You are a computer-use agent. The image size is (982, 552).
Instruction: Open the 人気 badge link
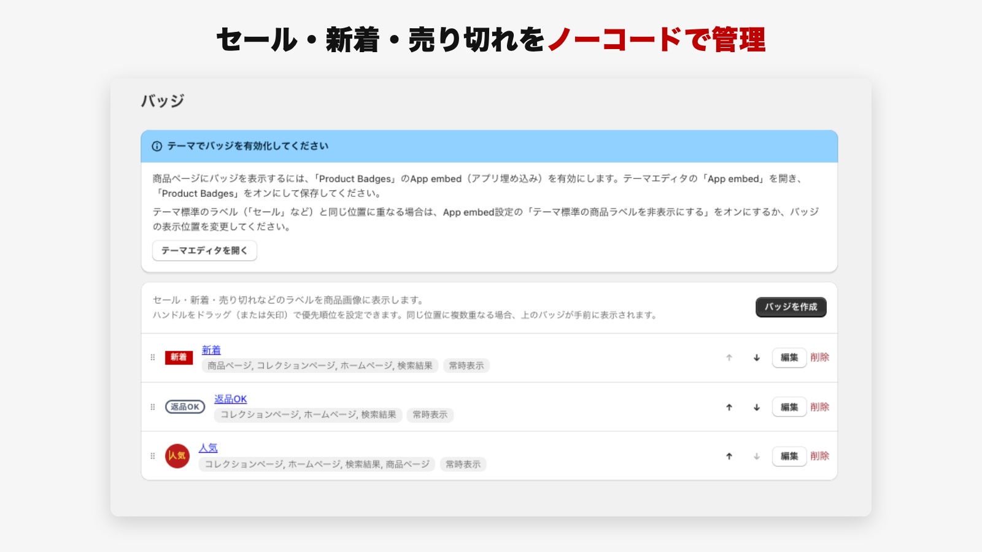208,448
